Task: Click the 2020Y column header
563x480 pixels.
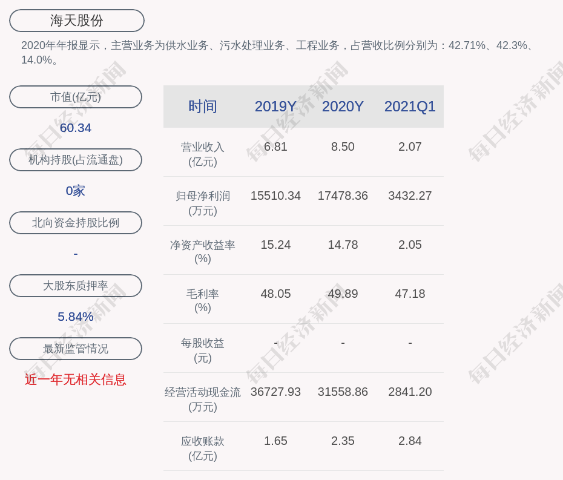Action: pyautogui.click(x=343, y=107)
